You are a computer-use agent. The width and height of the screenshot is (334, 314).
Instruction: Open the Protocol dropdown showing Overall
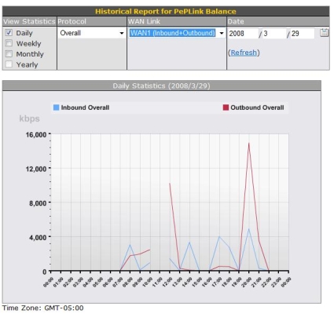point(92,33)
